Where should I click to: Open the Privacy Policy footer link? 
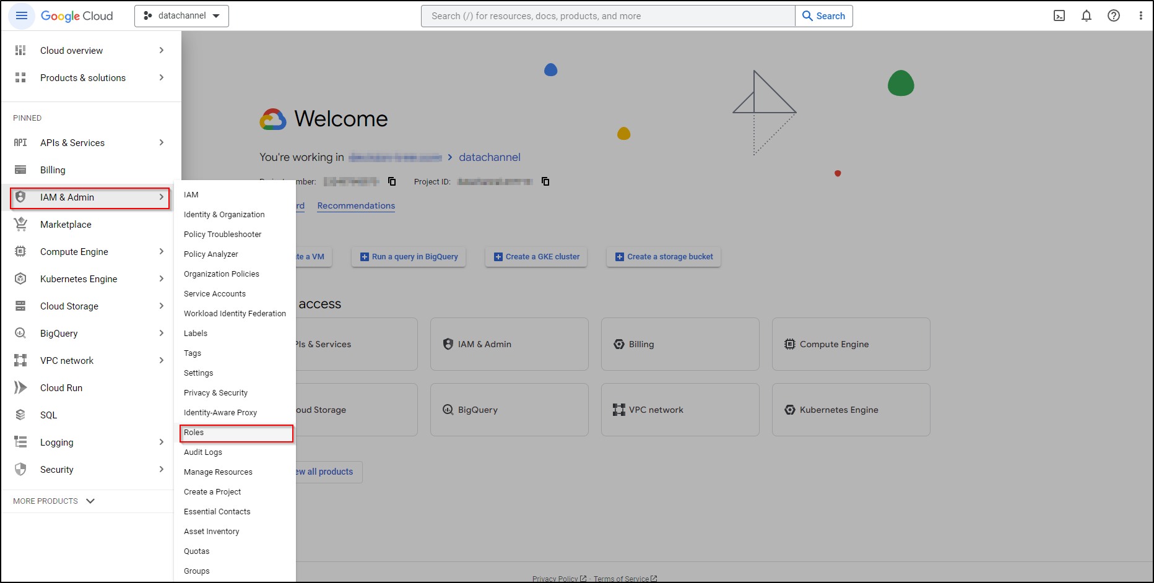click(x=559, y=579)
